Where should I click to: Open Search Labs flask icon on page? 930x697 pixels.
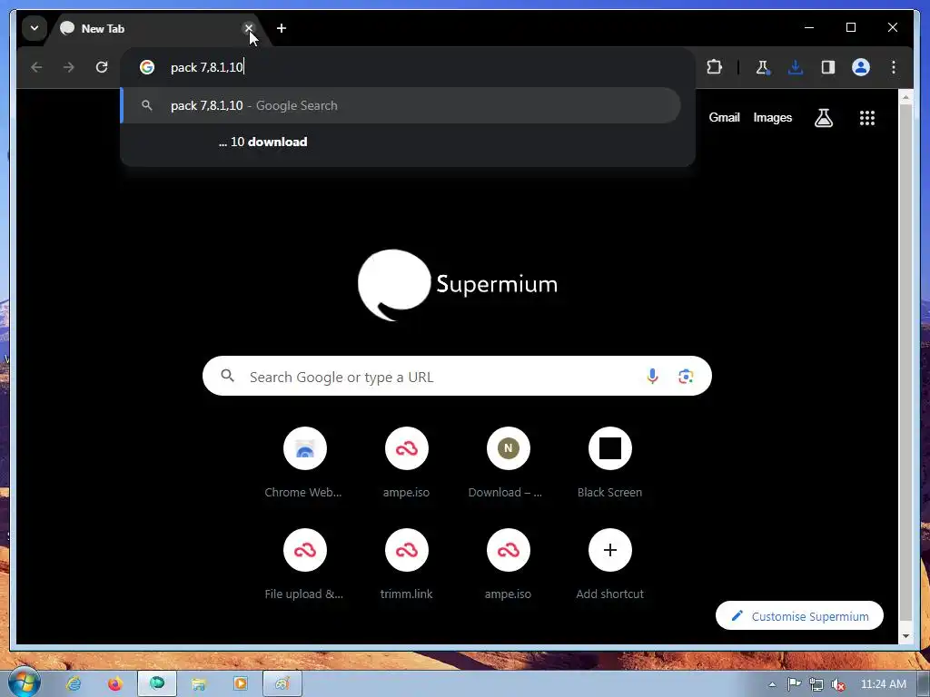pos(823,118)
